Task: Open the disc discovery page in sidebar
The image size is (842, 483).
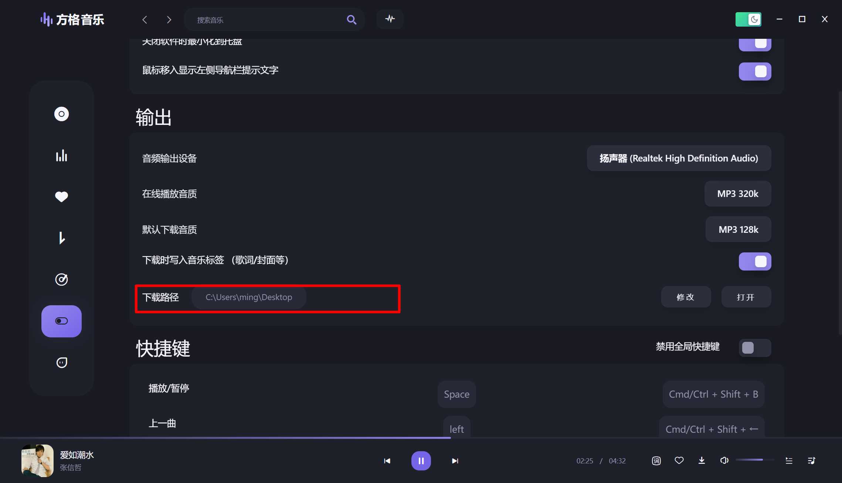Action: coord(61,114)
